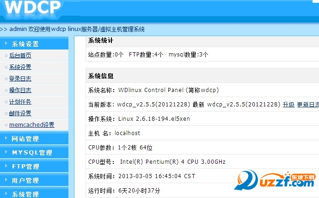Screen dimensions: 319x198
Task: Click the arrow icon beside 系统设置 header
Action: point(6,44)
